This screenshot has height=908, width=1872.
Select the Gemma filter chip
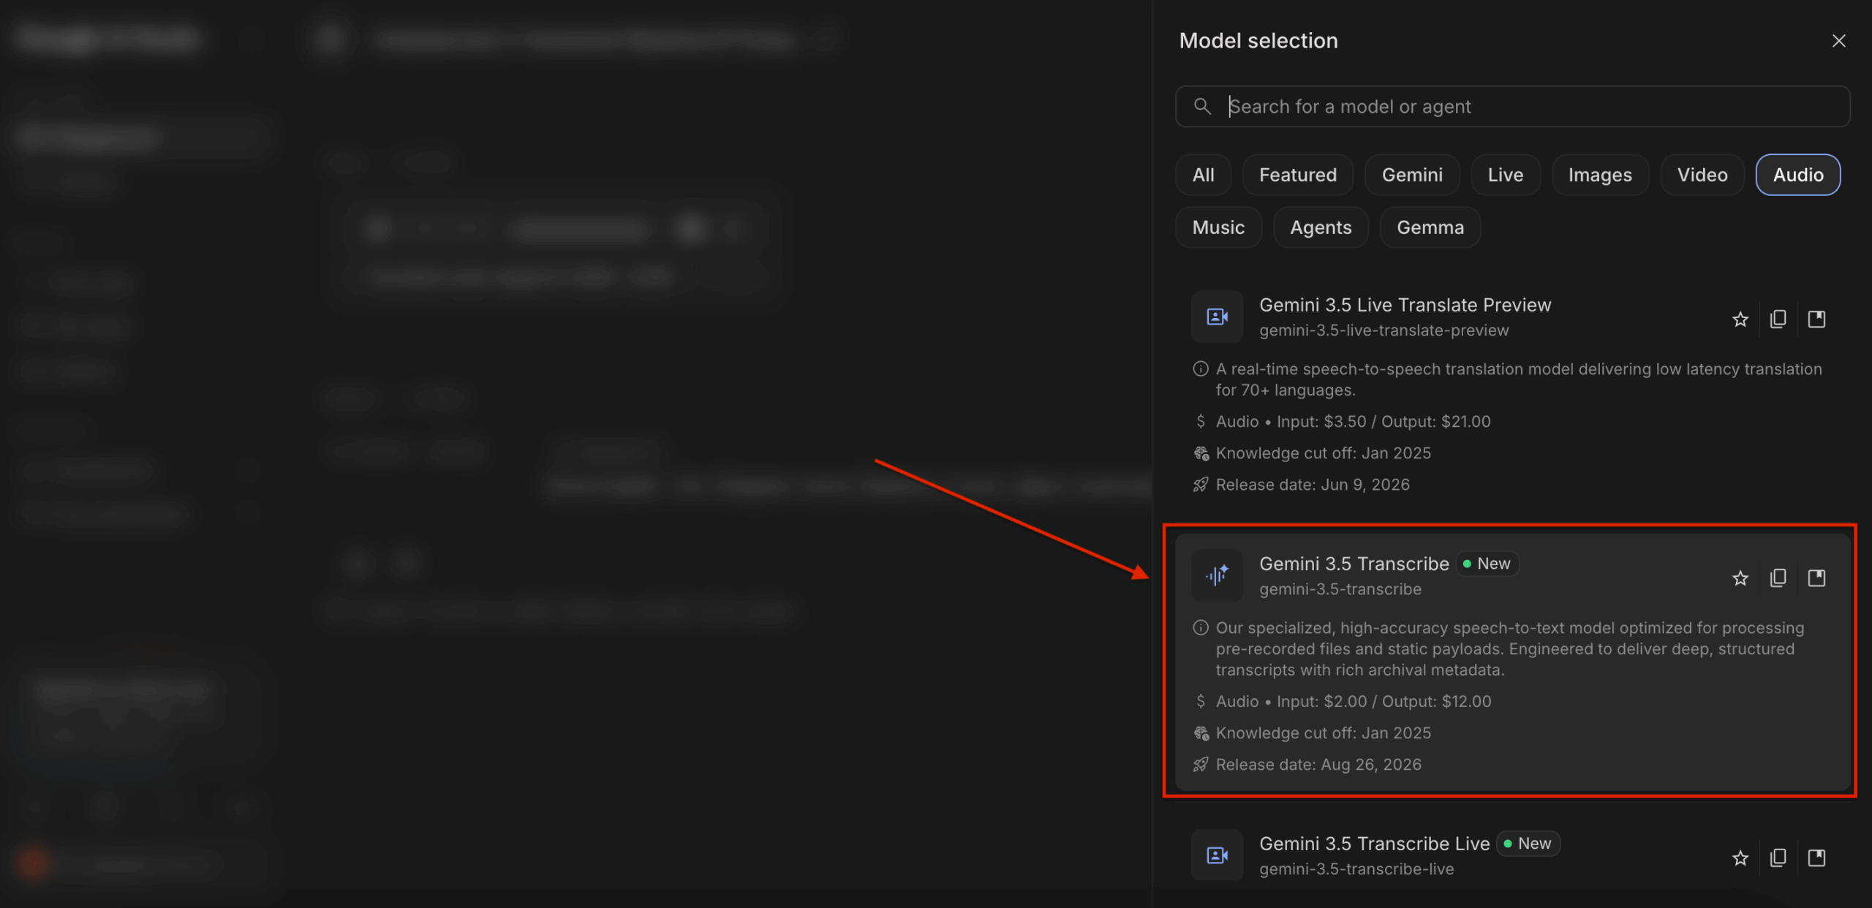[1430, 227]
